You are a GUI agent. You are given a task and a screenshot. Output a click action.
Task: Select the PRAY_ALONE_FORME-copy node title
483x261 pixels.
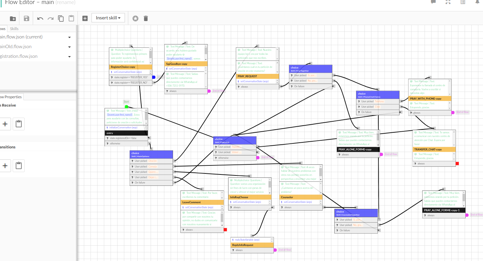[x=358, y=149]
